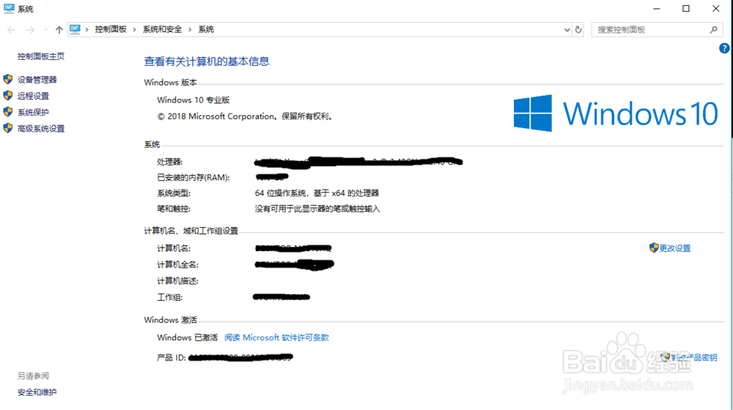Select 控制面板 in the breadcrumb
This screenshot has height=410, width=733.
pyautogui.click(x=111, y=29)
